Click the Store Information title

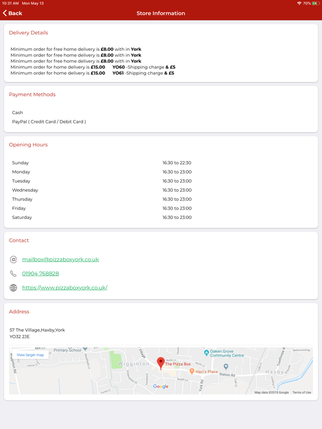[x=161, y=13]
